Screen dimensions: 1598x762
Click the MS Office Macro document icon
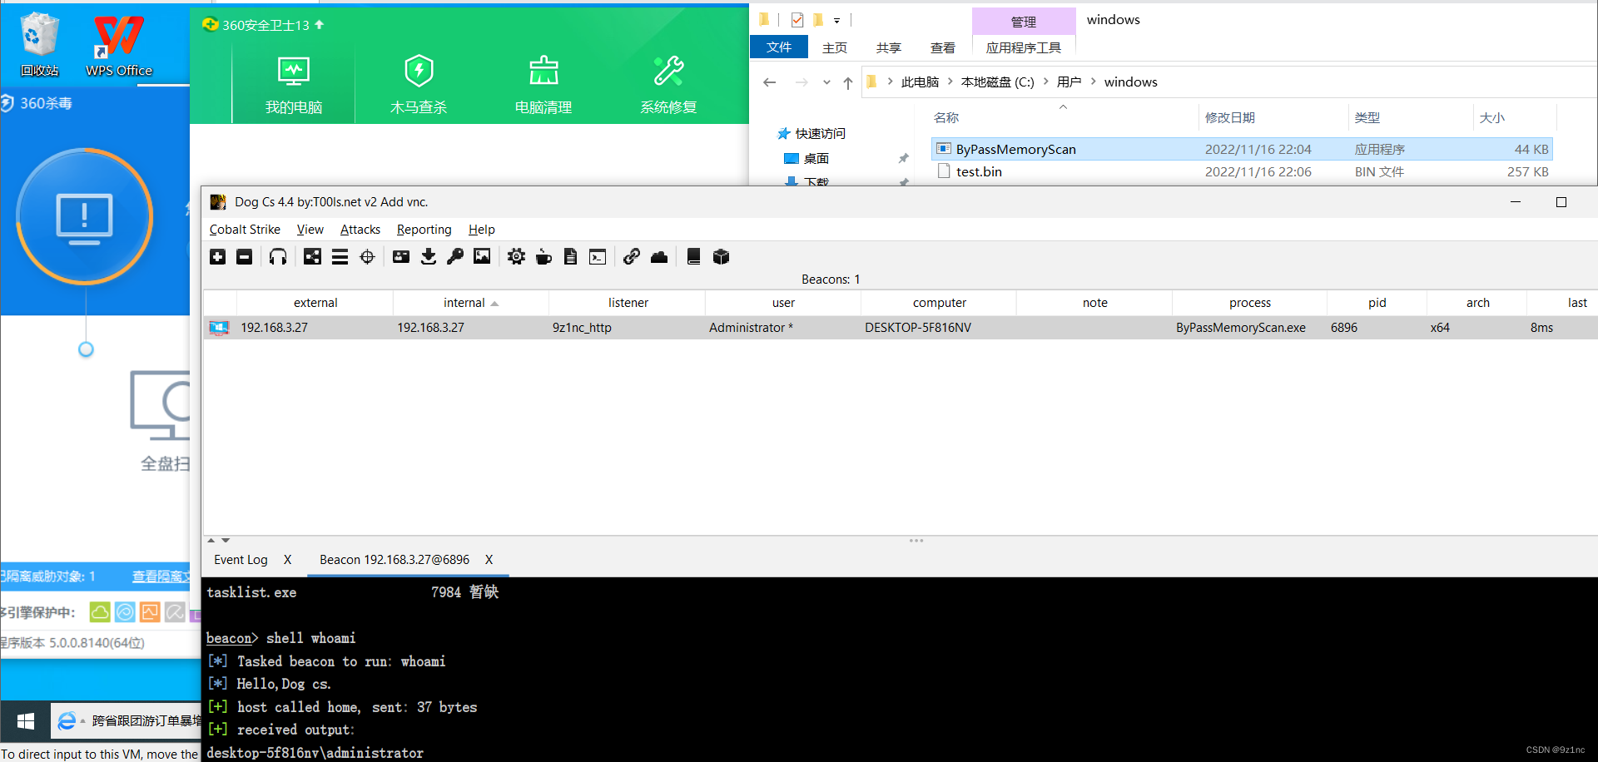tap(570, 257)
